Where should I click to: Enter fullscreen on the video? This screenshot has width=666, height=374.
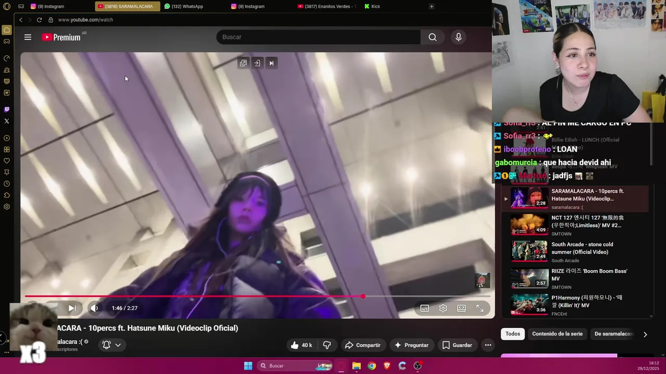pos(480,308)
